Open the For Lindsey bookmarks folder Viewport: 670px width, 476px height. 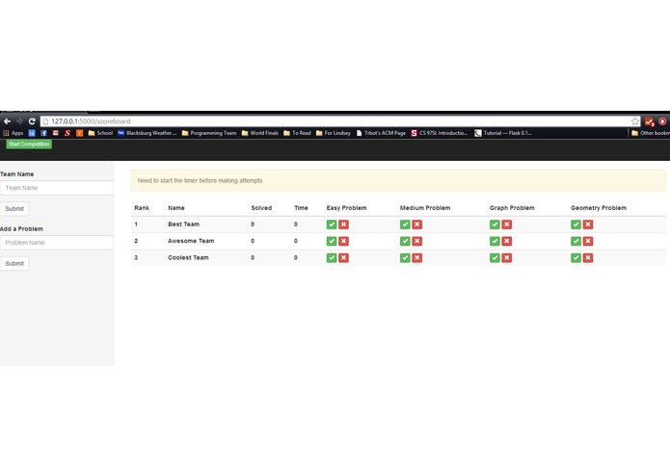coord(334,133)
